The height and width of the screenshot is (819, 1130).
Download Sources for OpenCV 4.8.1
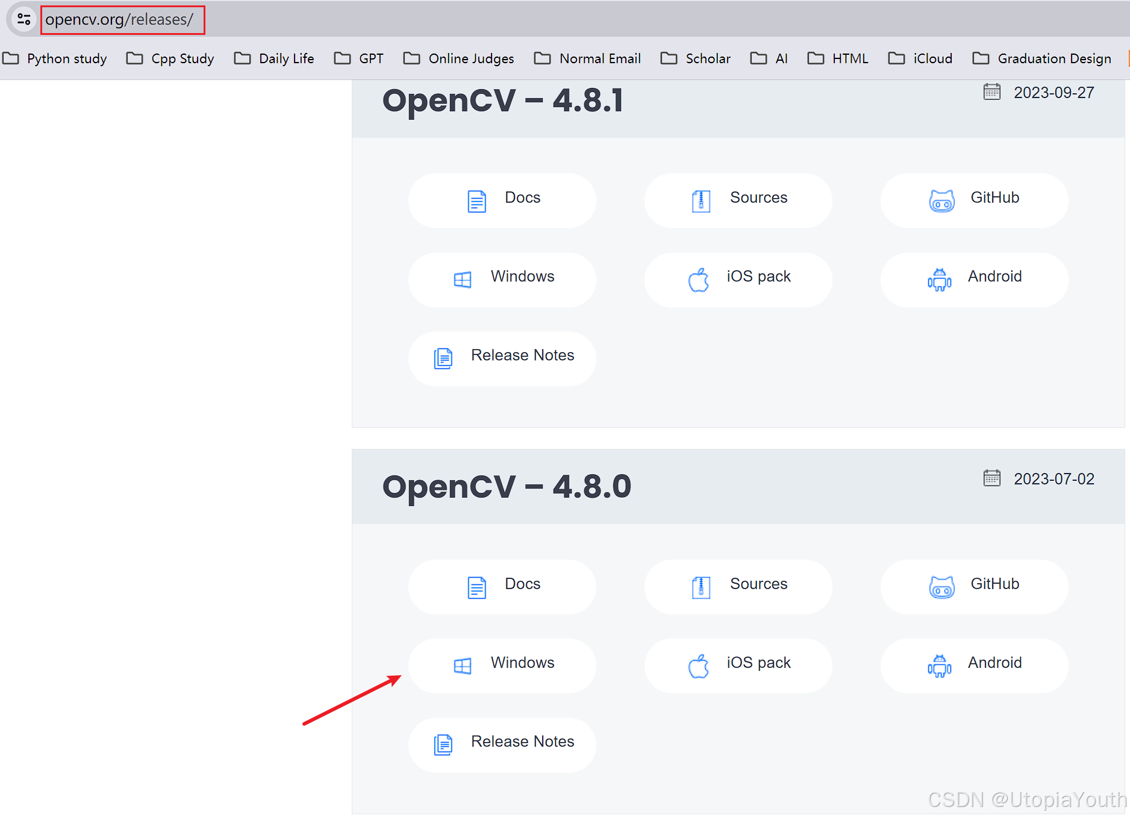coord(738,200)
